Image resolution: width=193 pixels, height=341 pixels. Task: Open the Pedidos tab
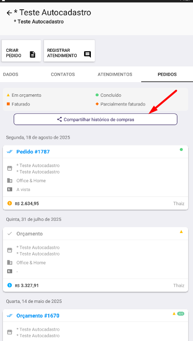(x=167, y=74)
